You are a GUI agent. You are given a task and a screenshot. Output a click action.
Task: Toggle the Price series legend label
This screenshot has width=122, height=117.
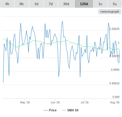tap(53, 110)
